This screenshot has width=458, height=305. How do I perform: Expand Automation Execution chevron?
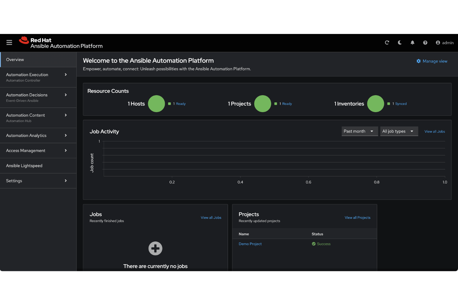point(66,74)
